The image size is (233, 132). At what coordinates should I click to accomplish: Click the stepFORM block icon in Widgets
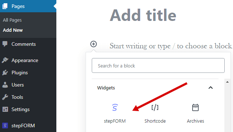[115, 107]
